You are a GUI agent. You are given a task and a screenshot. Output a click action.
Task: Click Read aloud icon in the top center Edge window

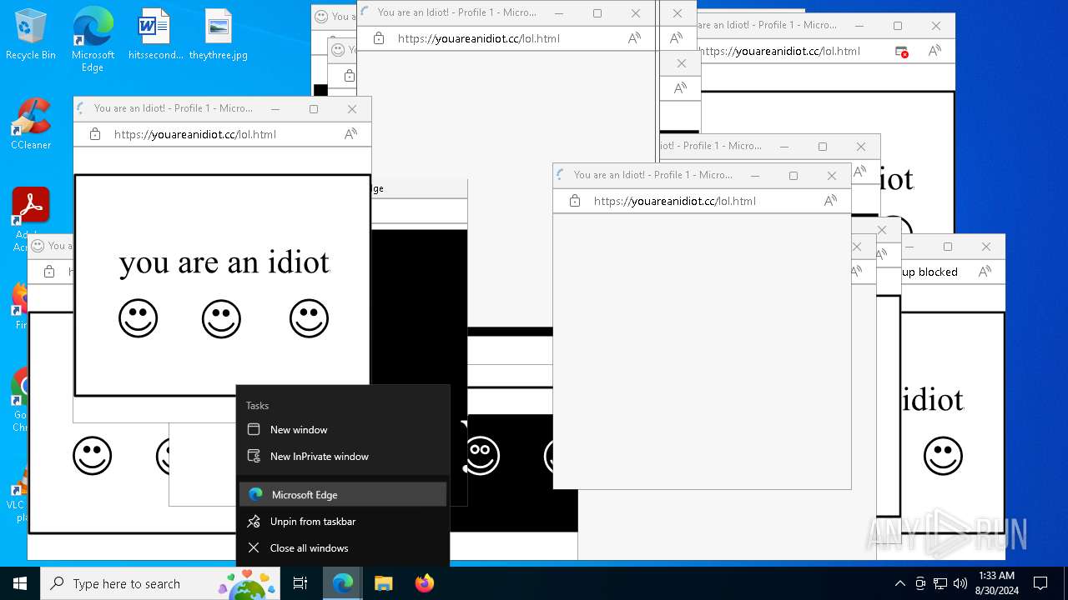(x=635, y=38)
